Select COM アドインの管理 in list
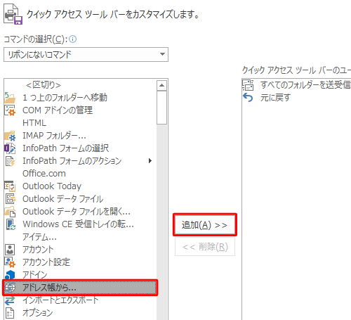351x320 pixels. tap(80, 110)
